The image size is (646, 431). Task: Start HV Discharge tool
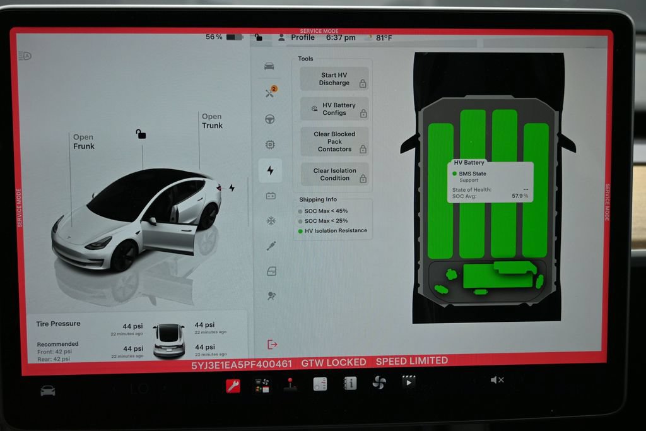click(334, 79)
